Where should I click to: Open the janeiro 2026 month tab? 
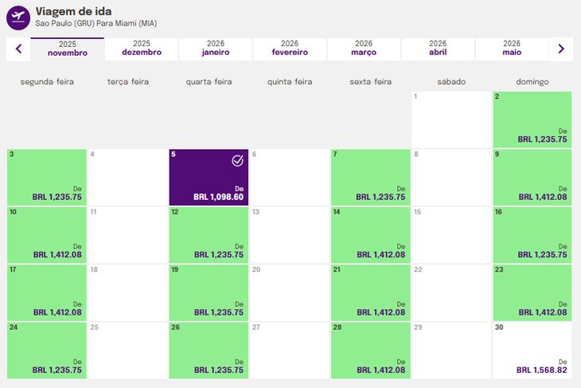click(x=216, y=49)
